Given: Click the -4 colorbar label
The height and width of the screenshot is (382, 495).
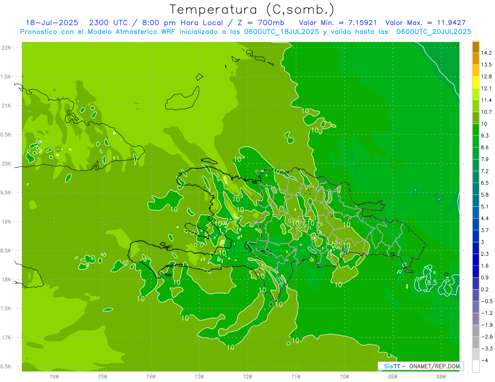Looking at the screenshot, I should tap(485, 361).
